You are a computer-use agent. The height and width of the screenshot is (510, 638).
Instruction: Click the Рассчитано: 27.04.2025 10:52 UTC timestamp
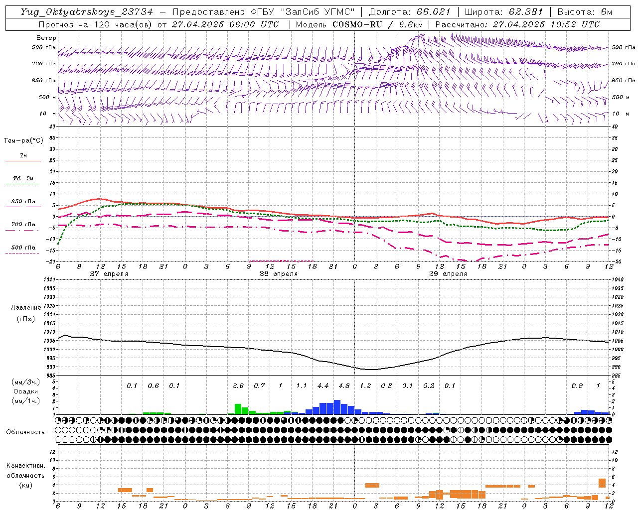click(x=517, y=24)
